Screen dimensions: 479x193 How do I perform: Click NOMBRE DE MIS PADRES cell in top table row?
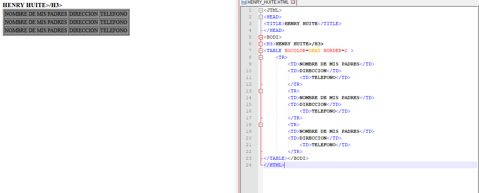pyautogui.click(x=36, y=14)
